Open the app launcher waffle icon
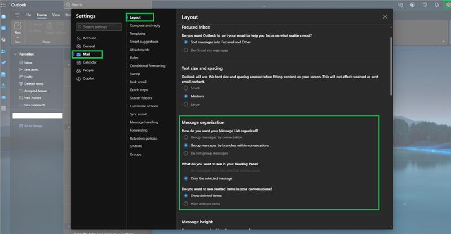Screen dimensions: 451x234 (3, 5)
